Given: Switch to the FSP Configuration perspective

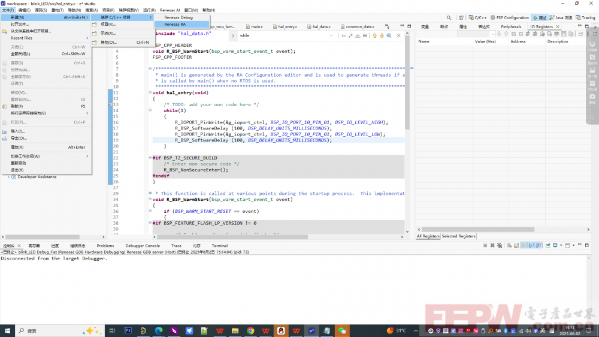Looking at the screenshot, I should [510, 17].
